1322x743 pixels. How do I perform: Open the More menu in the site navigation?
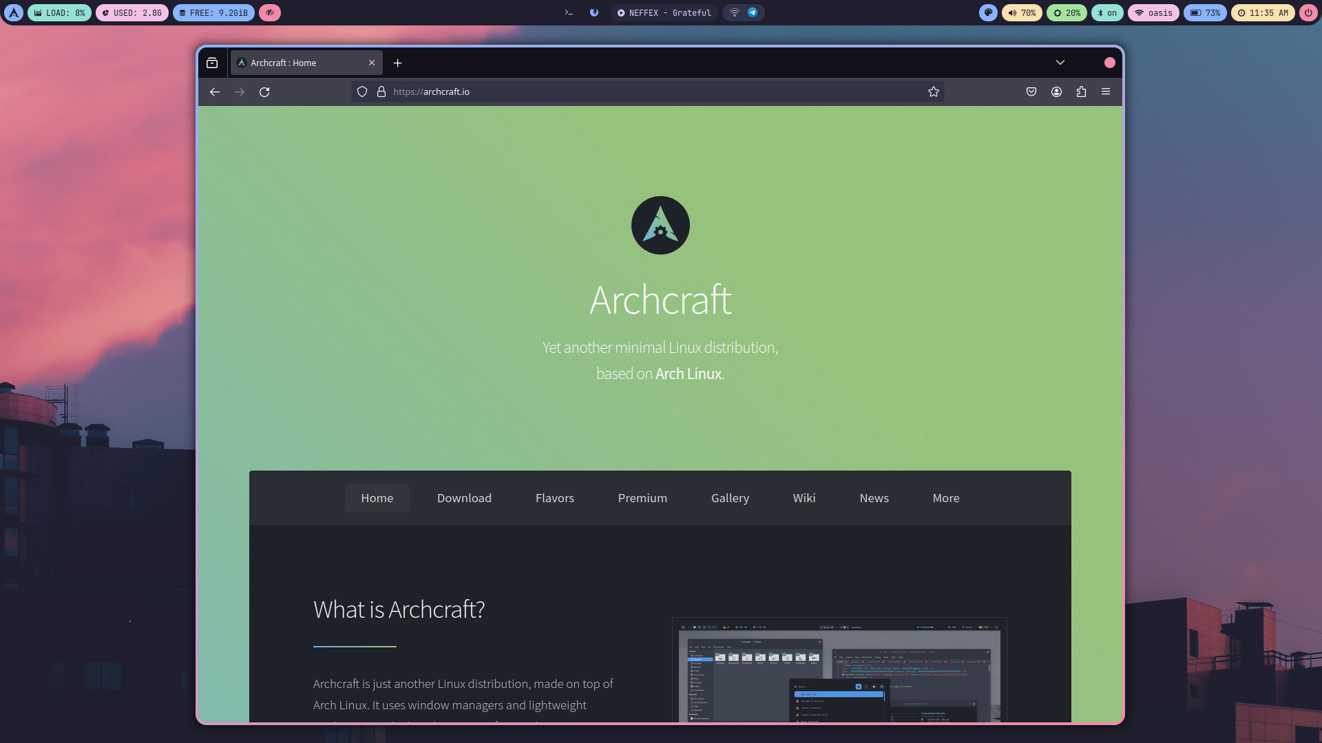(945, 498)
